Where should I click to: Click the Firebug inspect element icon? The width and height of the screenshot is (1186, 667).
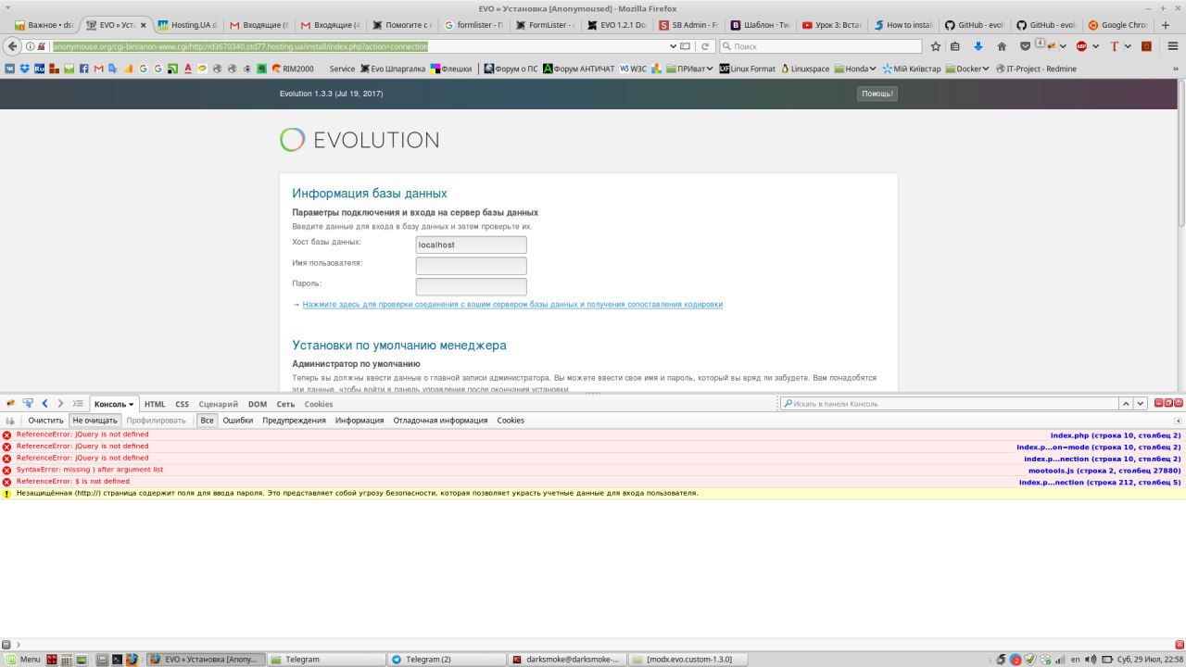coord(28,404)
